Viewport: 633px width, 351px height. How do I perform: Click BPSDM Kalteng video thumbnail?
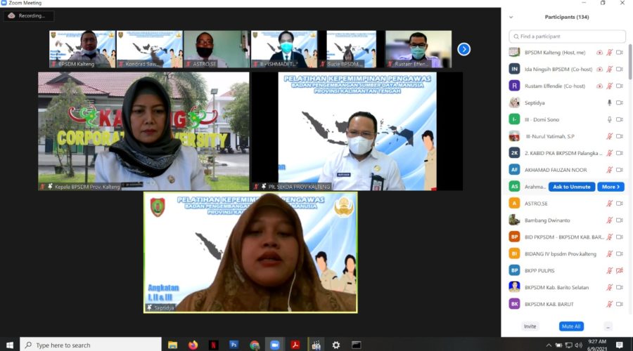82,49
